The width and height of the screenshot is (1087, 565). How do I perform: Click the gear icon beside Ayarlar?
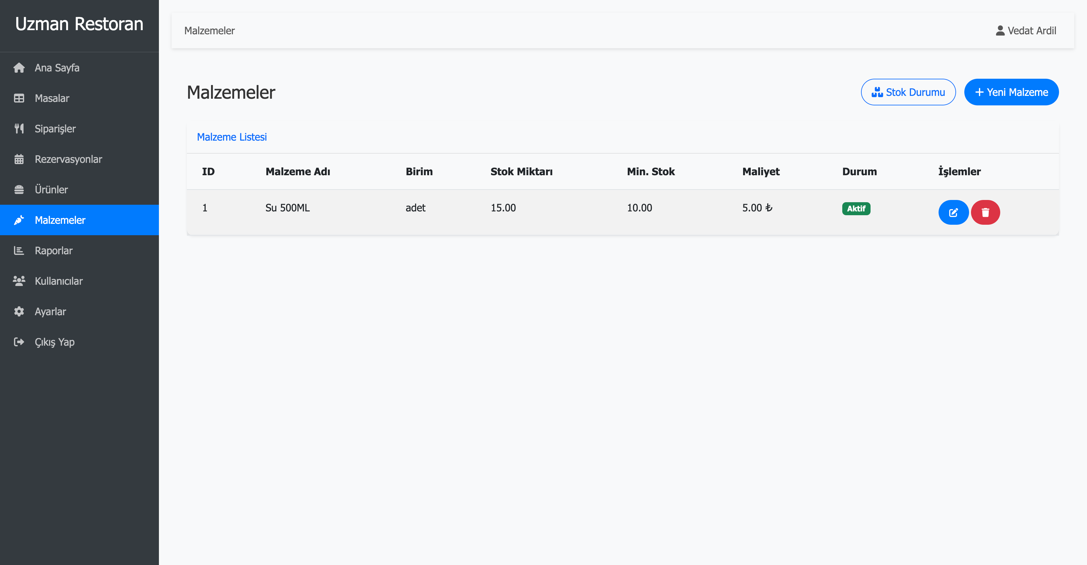point(19,311)
